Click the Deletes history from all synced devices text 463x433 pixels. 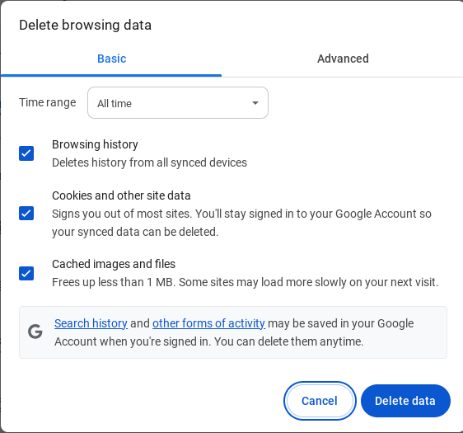tap(149, 162)
